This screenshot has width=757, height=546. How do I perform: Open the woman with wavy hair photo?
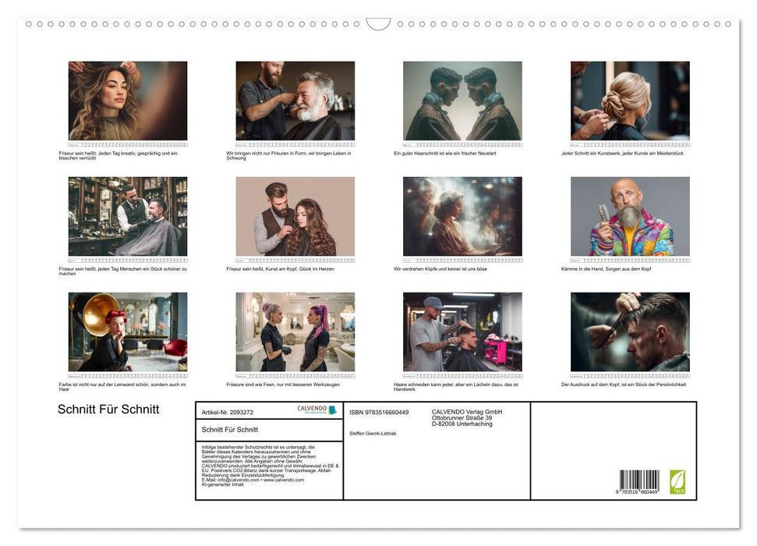pos(128,101)
